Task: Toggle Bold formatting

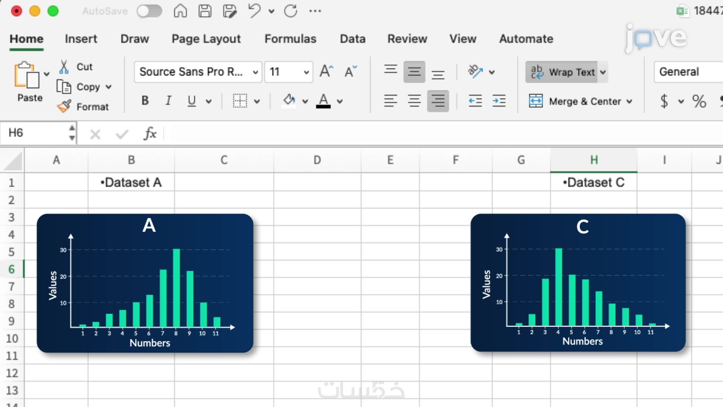Action: point(145,101)
